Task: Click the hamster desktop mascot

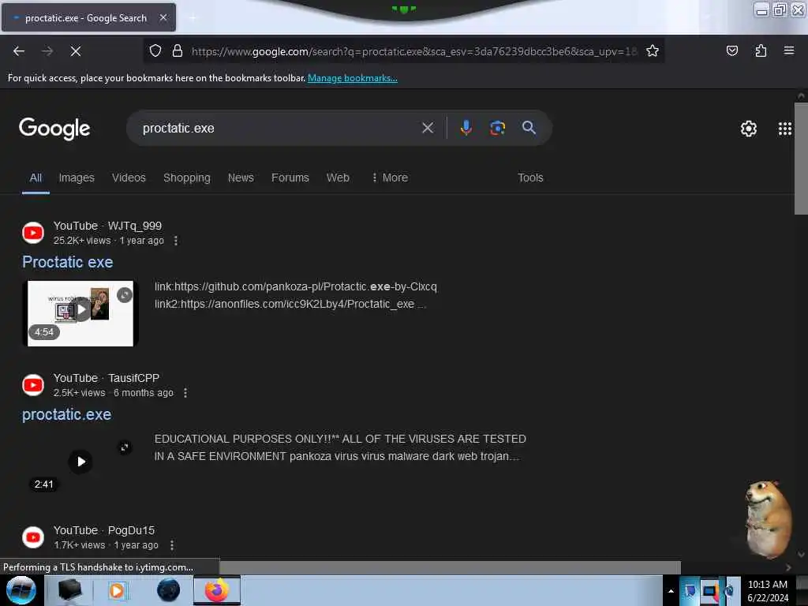Action: pyautogui.click(x=767, y=519)
